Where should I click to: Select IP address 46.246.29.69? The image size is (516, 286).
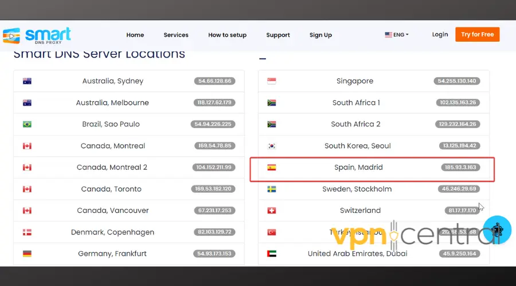[459, 189]
